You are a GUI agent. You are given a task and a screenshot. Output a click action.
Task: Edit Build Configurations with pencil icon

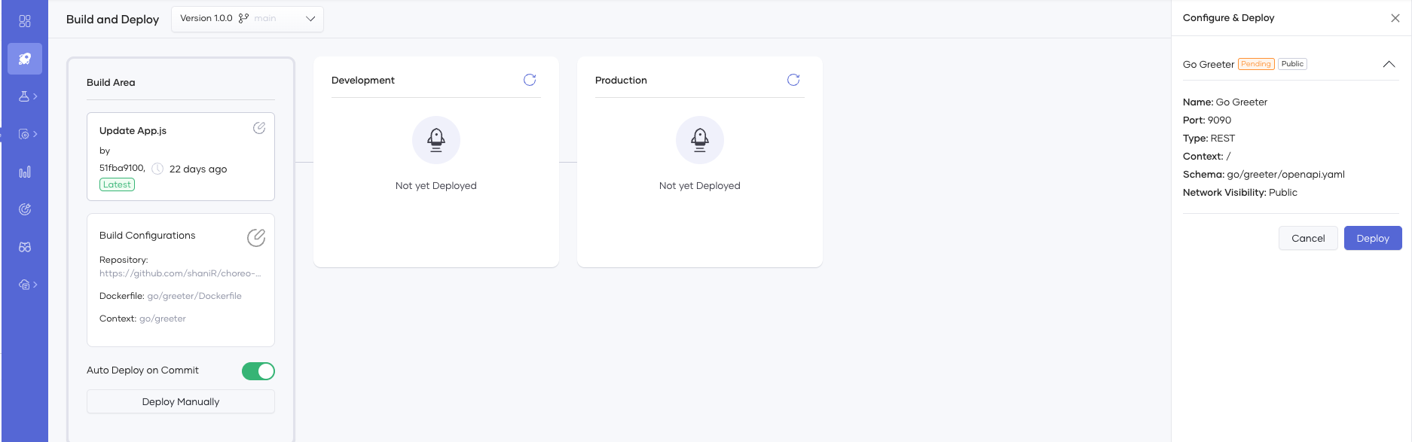coord(256,238)
